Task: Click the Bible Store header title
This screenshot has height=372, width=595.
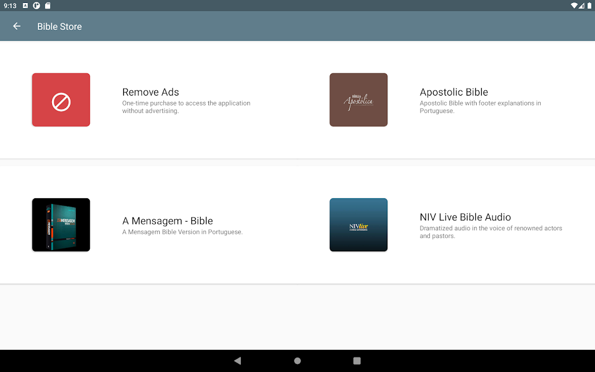Action: click(60, 27)
